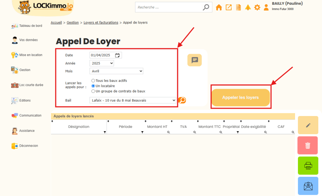This screenshot has width=322, height=196.
Task: Search in the Montant TTC column
Action: [x=221, y=132]
